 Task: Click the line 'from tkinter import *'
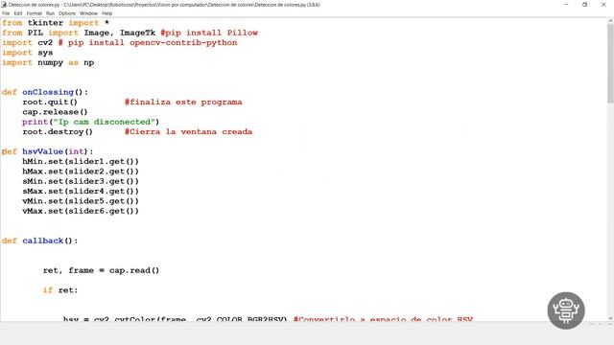(56, 23)
